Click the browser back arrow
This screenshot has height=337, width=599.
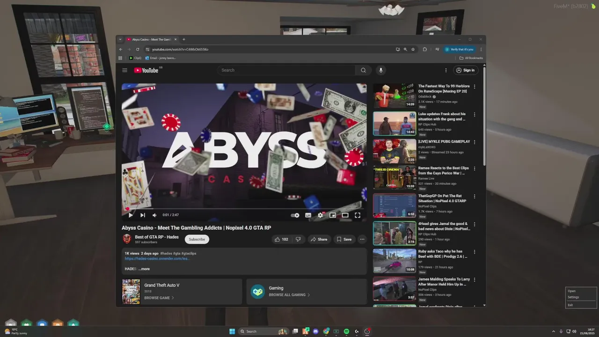(121, 49)
